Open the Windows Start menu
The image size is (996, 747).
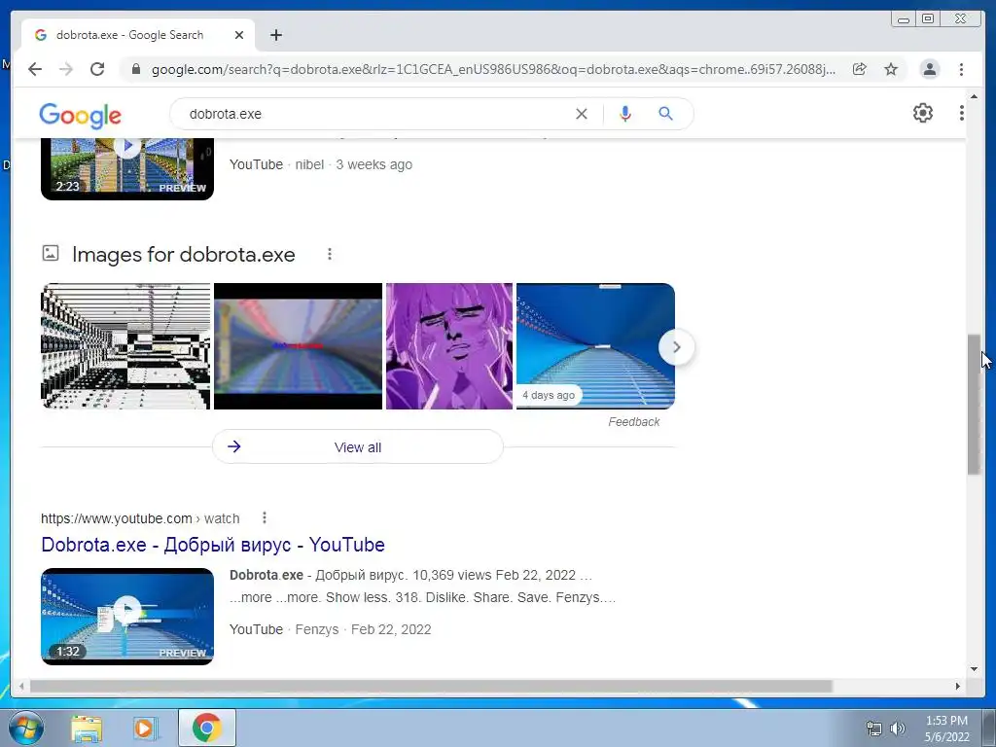(25, 728)
